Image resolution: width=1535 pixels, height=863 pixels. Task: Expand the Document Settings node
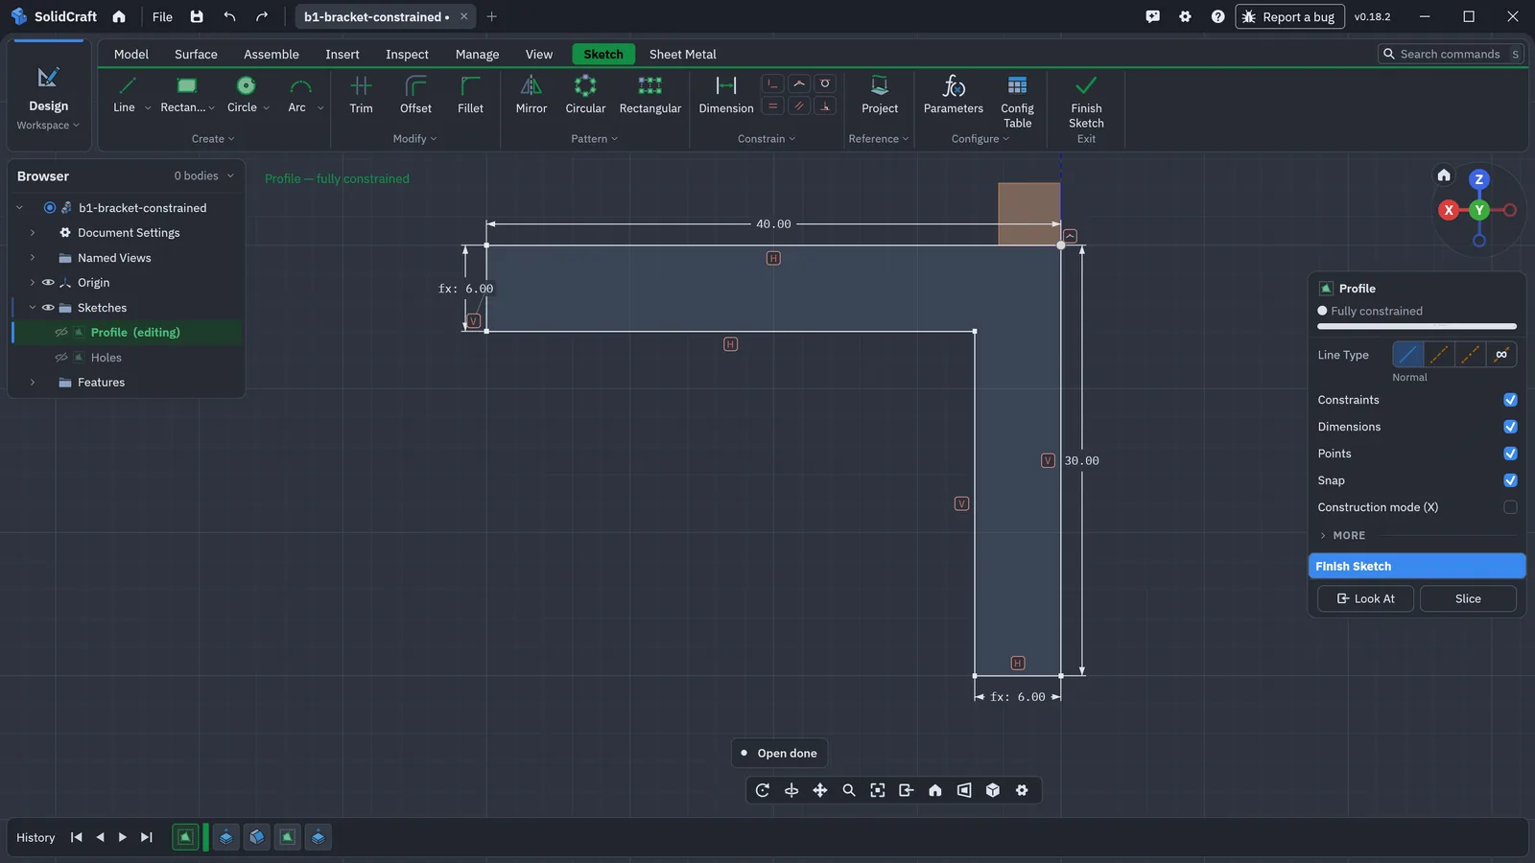coord(33,233)
